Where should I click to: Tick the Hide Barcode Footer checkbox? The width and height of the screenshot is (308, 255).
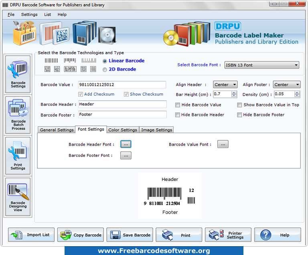239,115
